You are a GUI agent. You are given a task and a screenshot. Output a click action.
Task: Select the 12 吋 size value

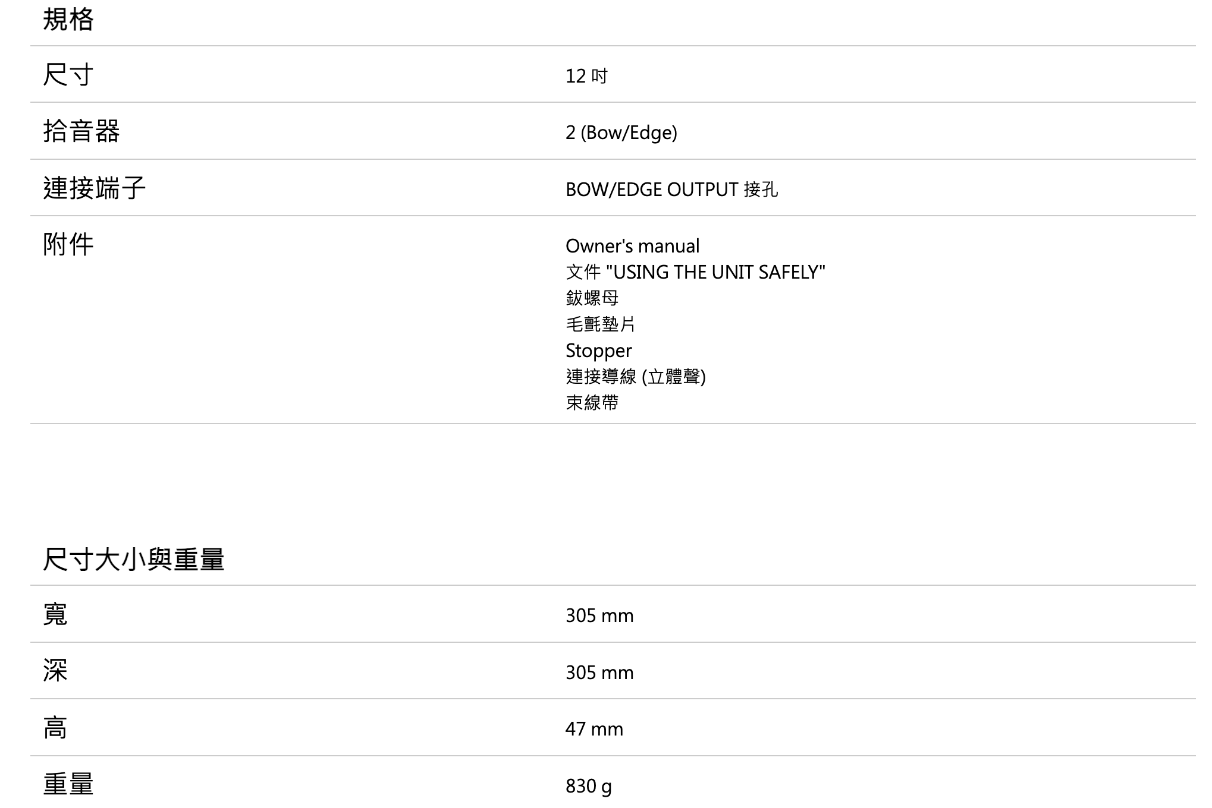pos(586,76)
